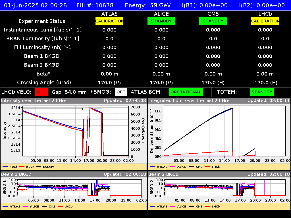Click the I(B1) 0.00e+00 readout

(x=205, y=5)
